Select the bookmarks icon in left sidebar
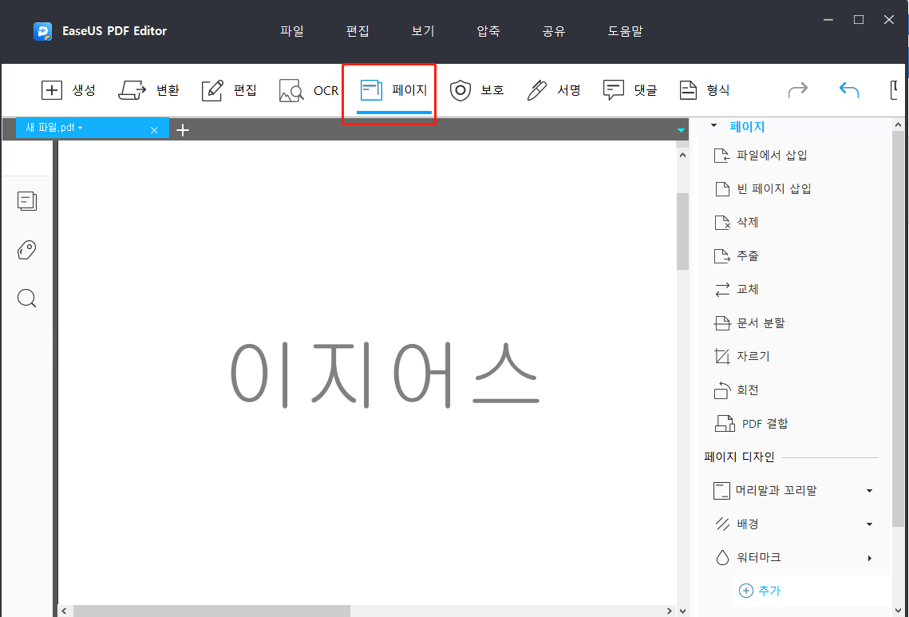909x617 pixels. point(26,250)
